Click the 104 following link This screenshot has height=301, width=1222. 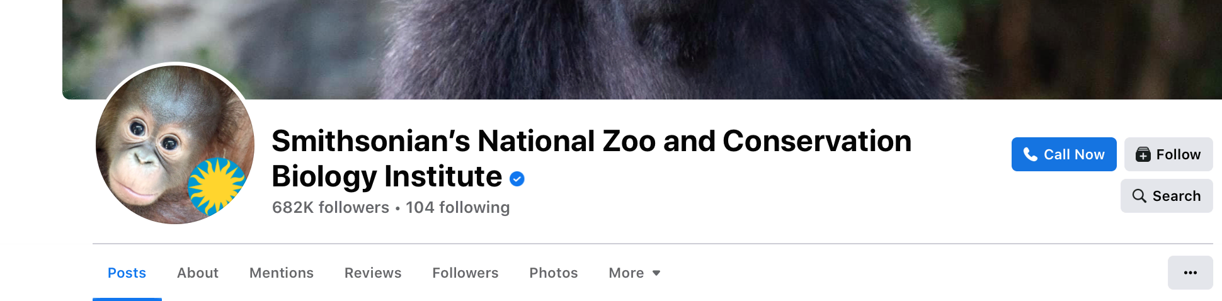(458, 208)
